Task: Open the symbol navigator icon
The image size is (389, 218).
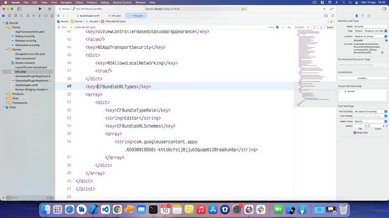Action: tap(15, 16)
